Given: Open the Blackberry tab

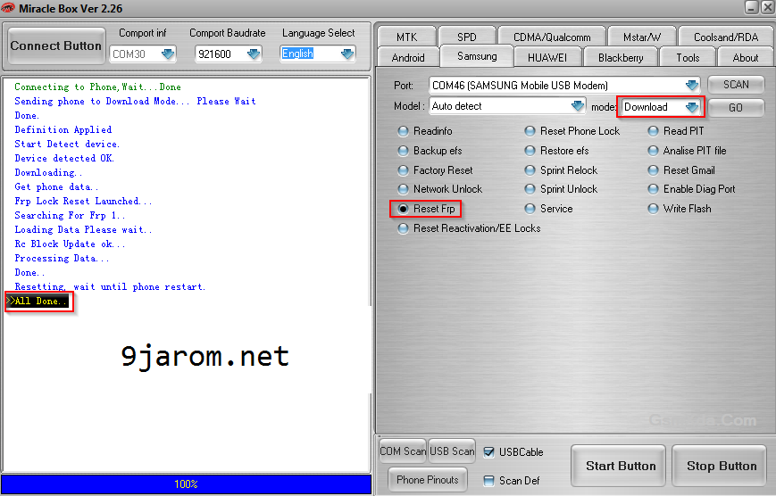Looking at the screenshot, I should [x=621, y=57].
